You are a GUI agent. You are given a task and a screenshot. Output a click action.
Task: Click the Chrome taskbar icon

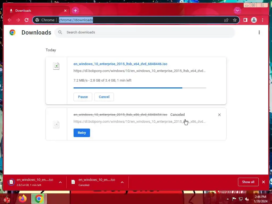(39, 199)
